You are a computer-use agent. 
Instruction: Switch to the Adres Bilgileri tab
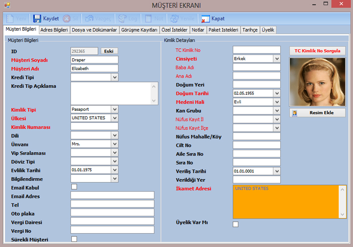54,30
